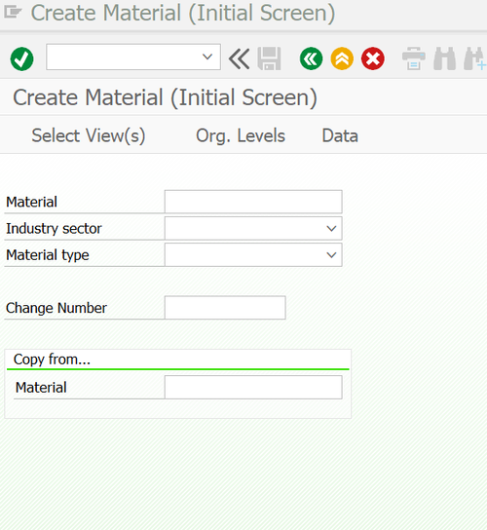487x530 pixels.
Task: Click the Print icon in toolbar
Action: (x=414, y=58)
